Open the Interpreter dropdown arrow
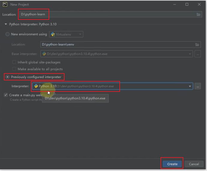Image resolution: width=207 pixels, height=171 pixels. [190, 86]
